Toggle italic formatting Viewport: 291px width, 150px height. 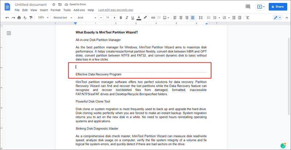click(x=127, y=17)
